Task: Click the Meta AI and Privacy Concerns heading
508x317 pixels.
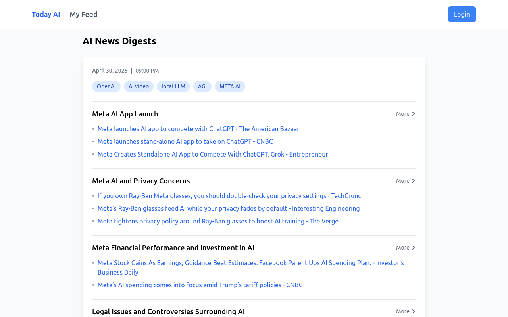Action: (x=141, y=181)
